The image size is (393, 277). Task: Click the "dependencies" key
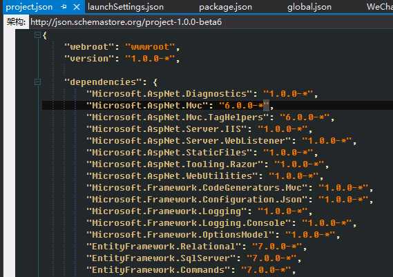pos(103,82)
